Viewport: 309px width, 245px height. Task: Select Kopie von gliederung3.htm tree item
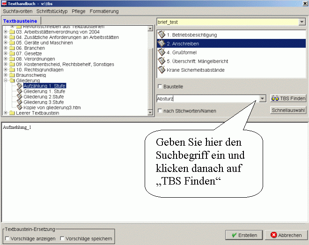click(52, 107)
